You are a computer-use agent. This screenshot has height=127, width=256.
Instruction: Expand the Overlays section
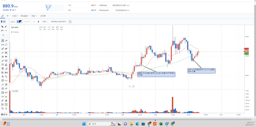[15, 32]
